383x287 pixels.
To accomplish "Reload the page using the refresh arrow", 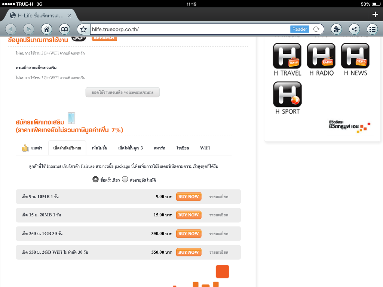I will [316, 29].
